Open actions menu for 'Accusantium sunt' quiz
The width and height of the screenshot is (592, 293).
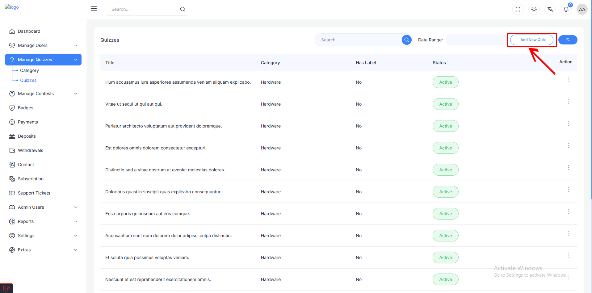coord(569,233)
